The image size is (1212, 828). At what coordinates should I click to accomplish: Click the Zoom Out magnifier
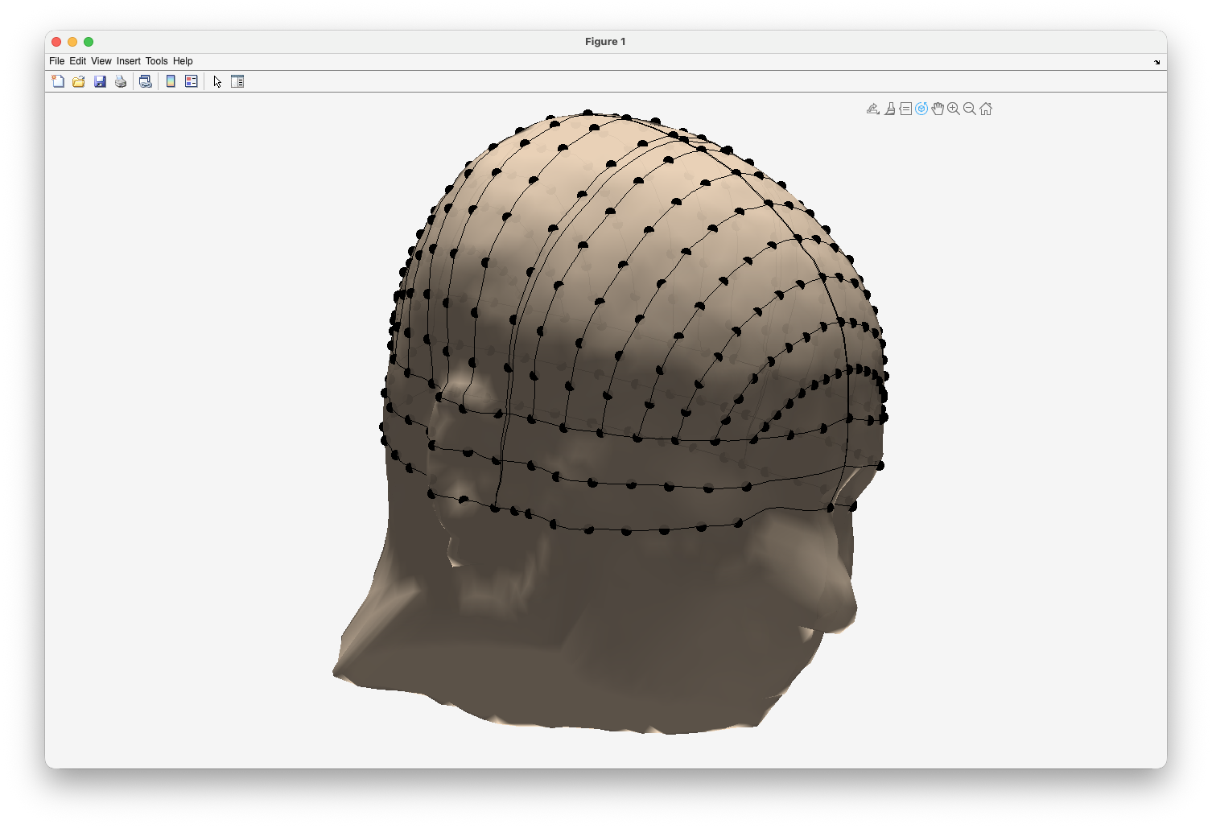[970, 109]
